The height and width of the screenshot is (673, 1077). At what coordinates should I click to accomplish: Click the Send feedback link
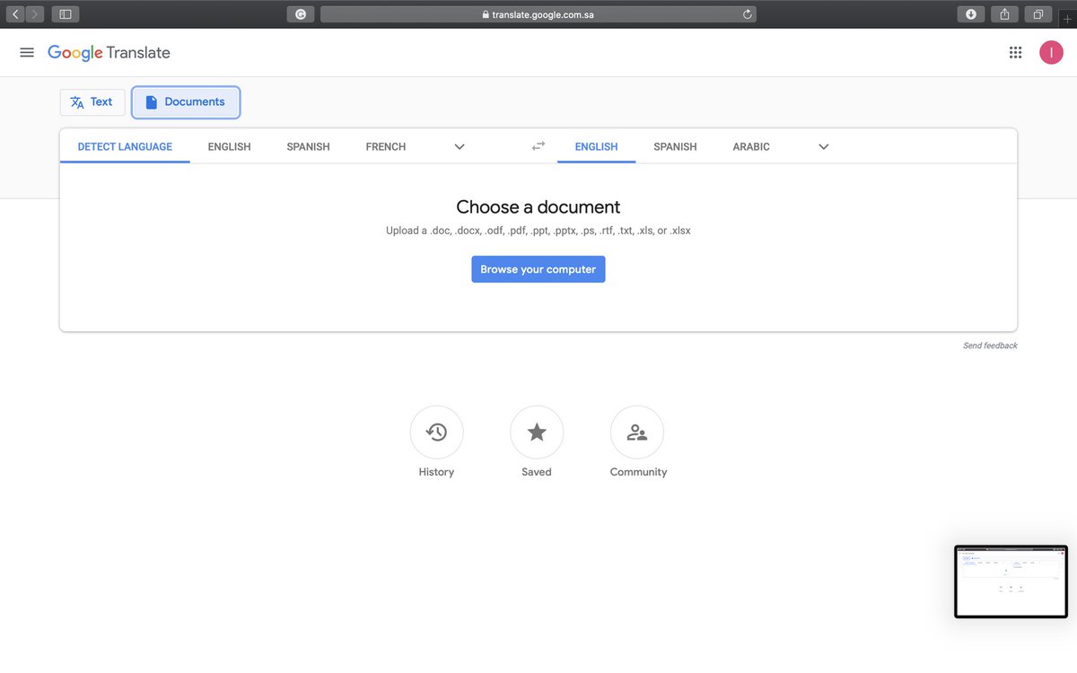[990, 345]
